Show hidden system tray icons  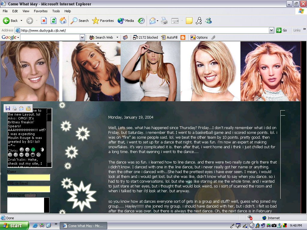[252, 226]
